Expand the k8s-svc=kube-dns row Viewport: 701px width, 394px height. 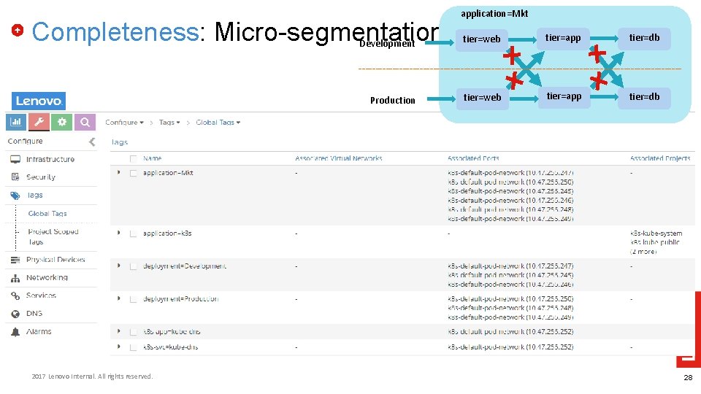tap(119, 347)
